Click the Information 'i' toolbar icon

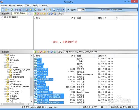tap(54, 10)
